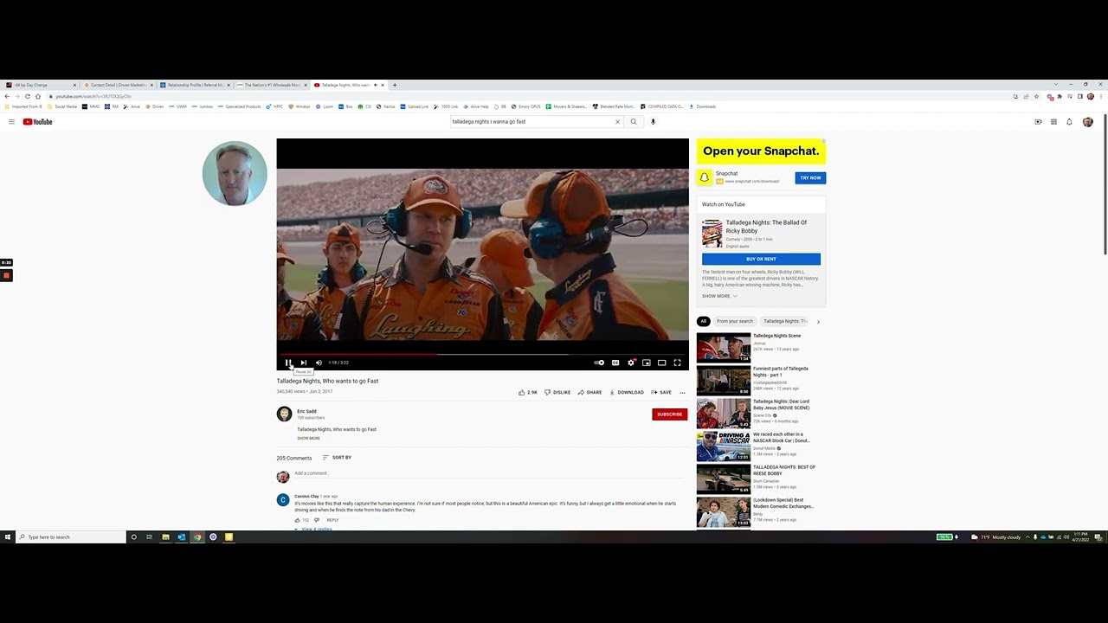Open the NASCAR Stock Car Donut video
The height and width of the screenshot is (623, 1108).
[724, 446]
